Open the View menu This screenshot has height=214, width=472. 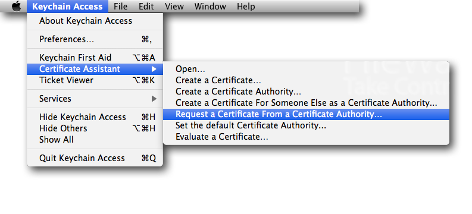point(174,7)
